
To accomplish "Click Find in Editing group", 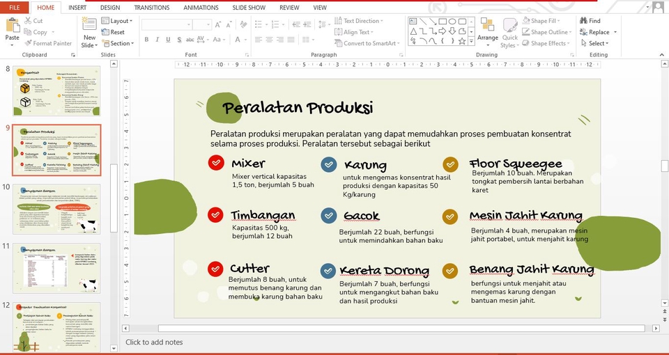I will pos(590,20).
